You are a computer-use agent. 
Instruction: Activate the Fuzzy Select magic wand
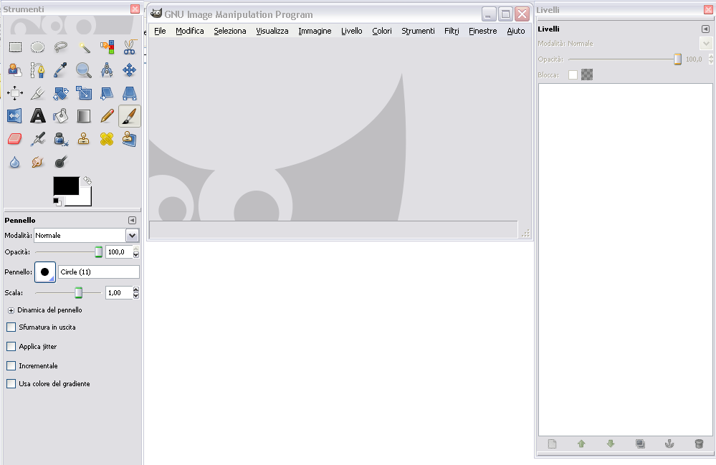[84, 47]
